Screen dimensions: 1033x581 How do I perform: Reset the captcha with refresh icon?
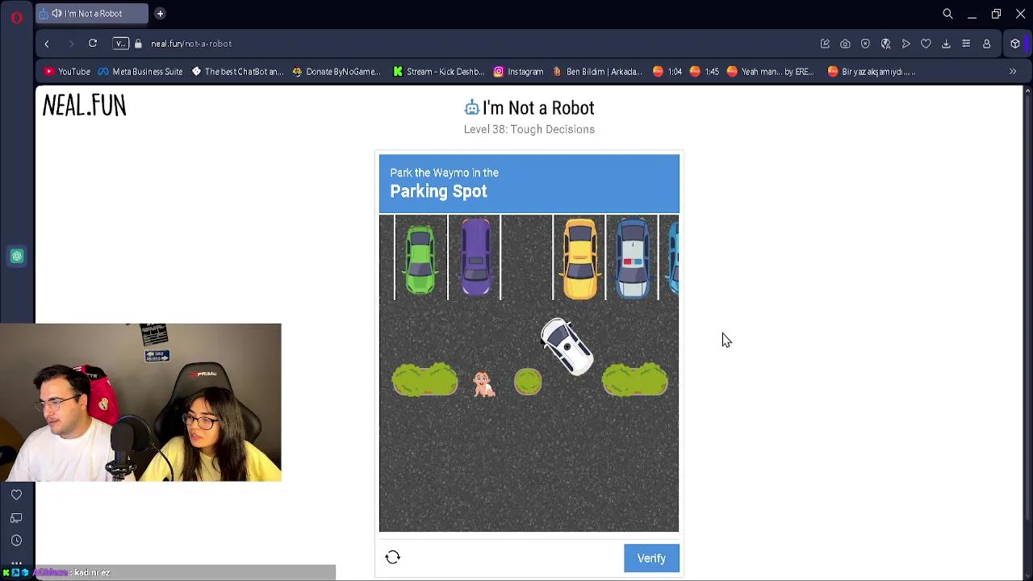coord(393,558)
